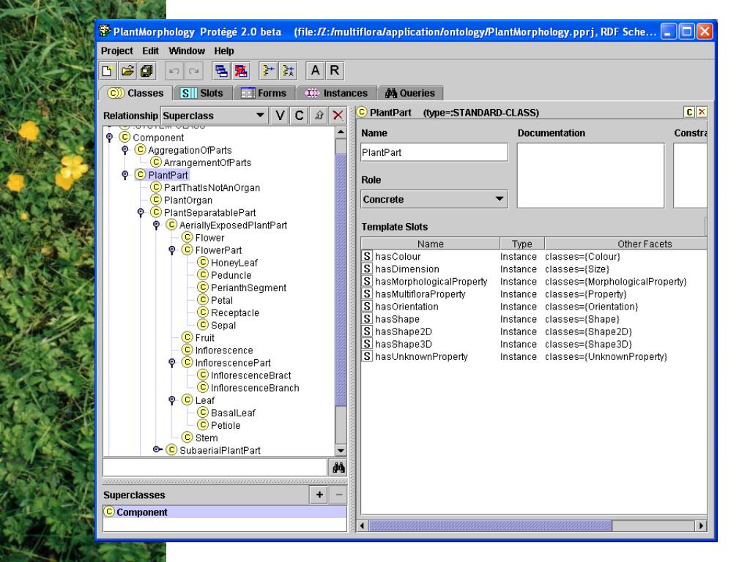
Task: Click the Type column header
Action: pyautogui.click(x=521, y=244)
